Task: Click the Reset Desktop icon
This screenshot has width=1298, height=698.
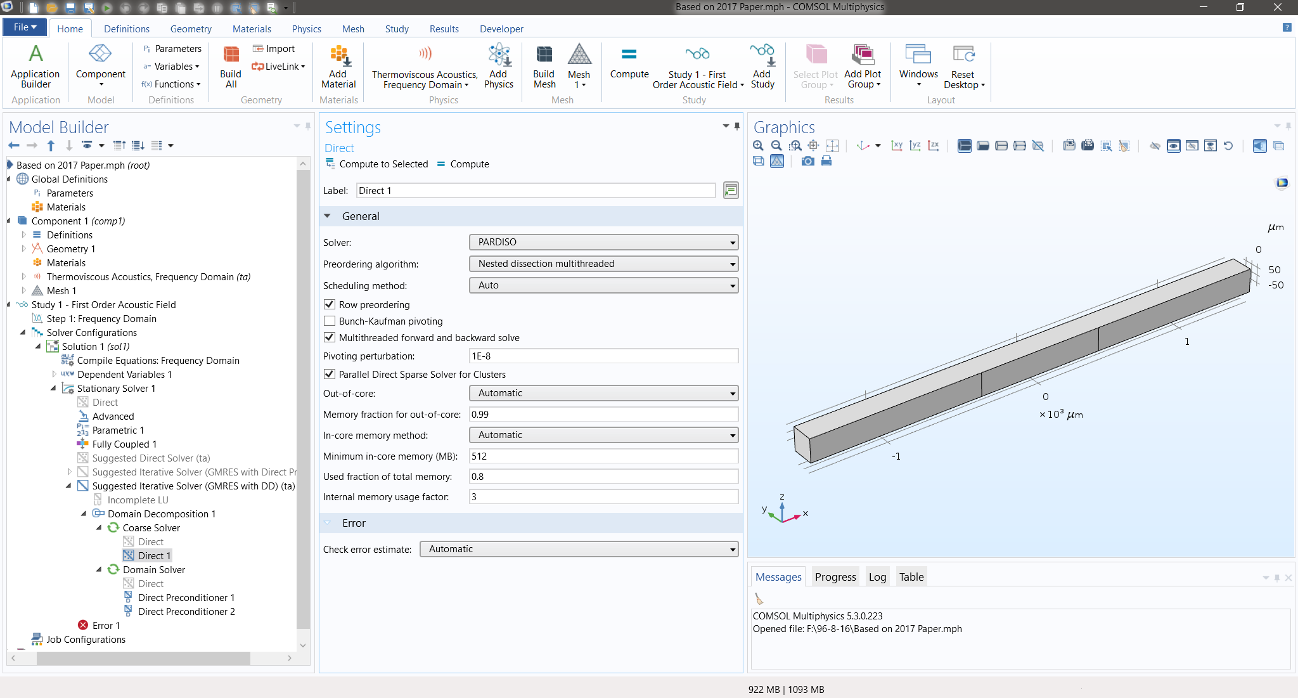Action: coord(963,66)
